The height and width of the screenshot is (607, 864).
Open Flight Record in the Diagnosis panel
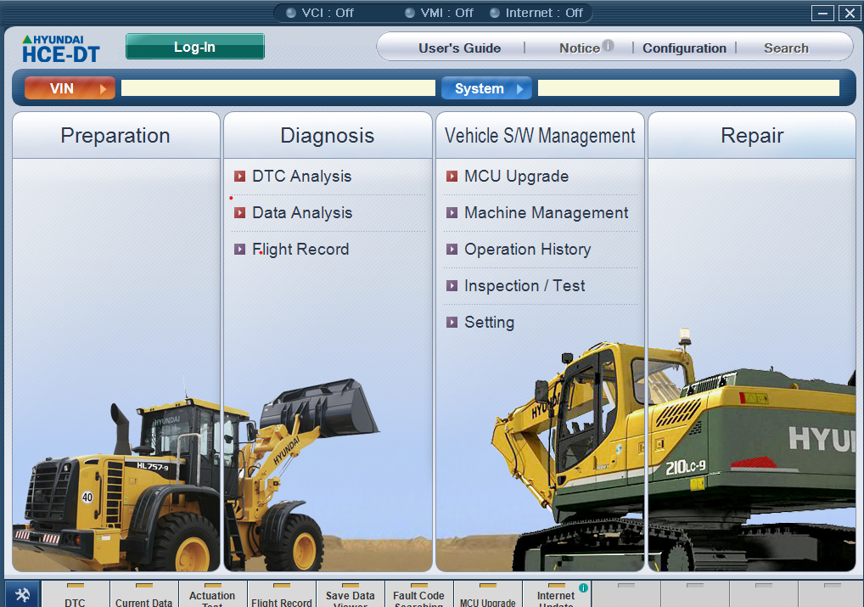point(300,250)
